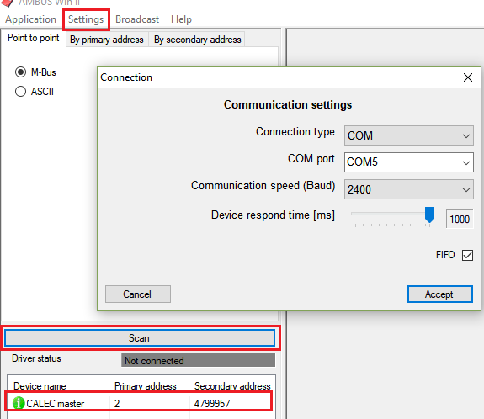This screenshot has width=484, height=419.
Task: Select the Point to point tab
Action: (x=34, y=38)
